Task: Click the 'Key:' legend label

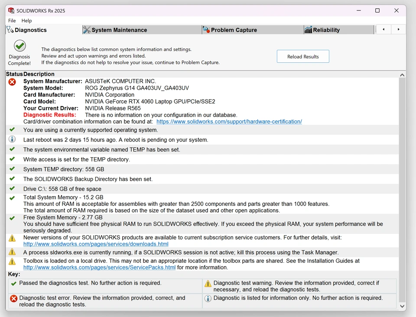Action: [14, 274]
